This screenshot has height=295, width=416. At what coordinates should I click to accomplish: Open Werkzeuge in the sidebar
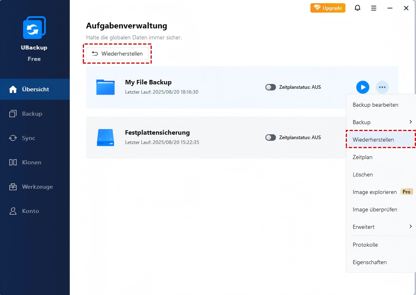[37, 187]
